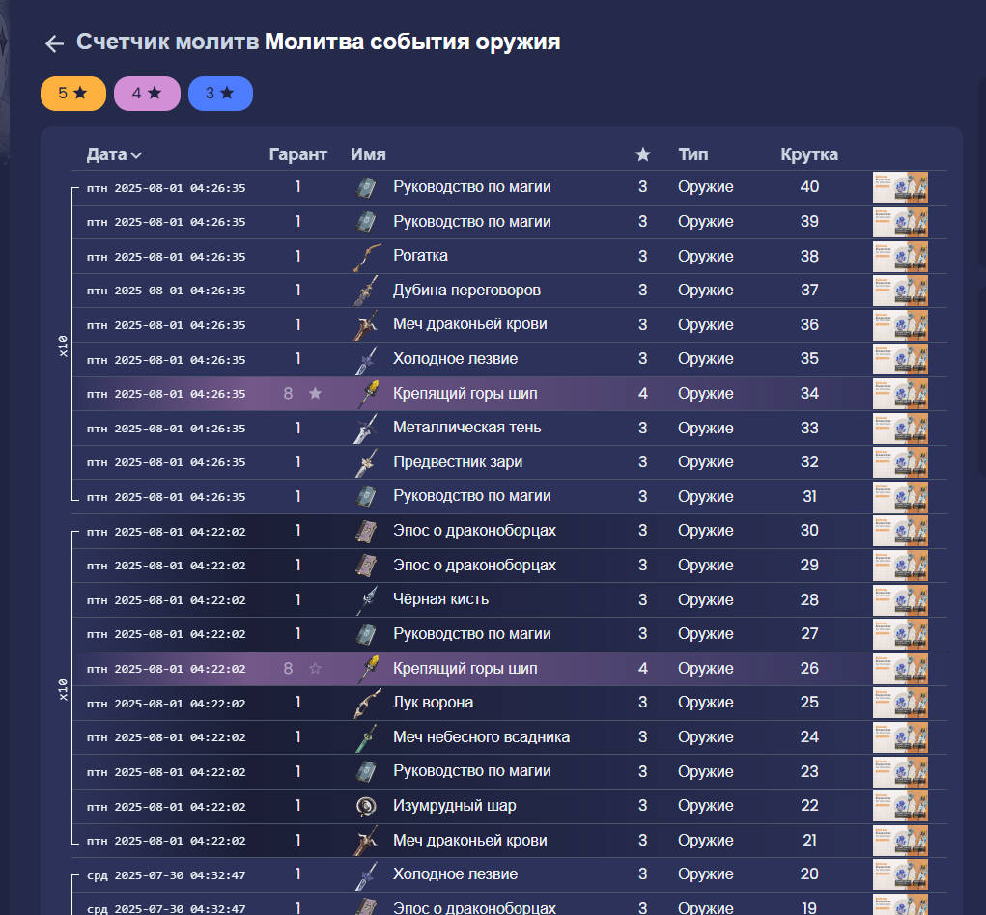Click the pity value 8 in roll 26 row
Viewport: 986px width, 915px height.
coord(288,669)
